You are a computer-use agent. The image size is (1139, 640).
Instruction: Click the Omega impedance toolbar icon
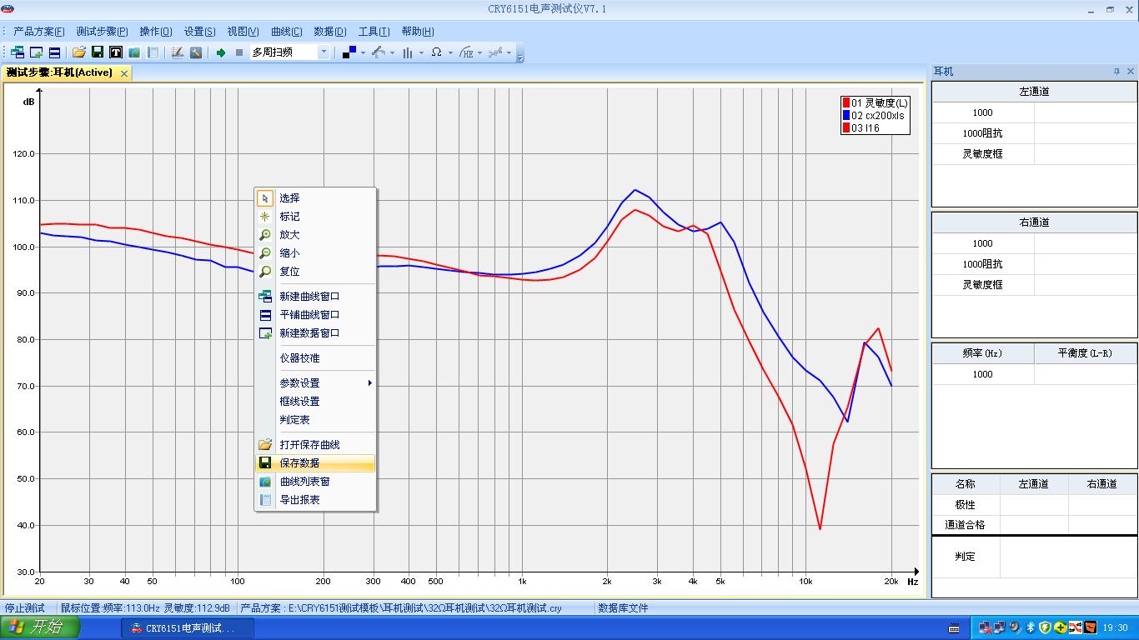(436, 52)
